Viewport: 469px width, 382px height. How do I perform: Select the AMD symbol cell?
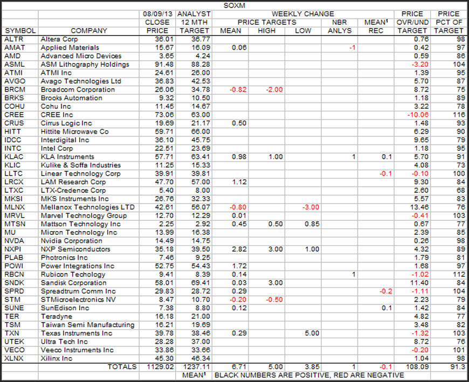tap(12, 56)
